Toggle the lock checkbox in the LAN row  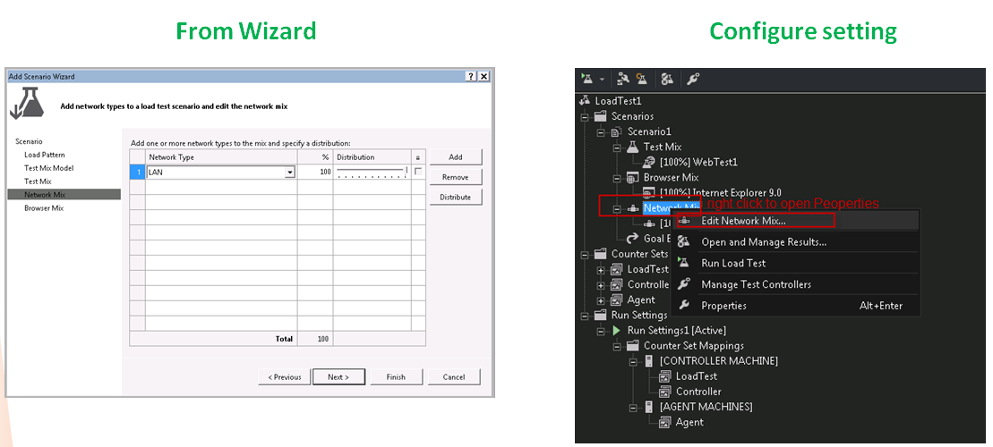[x=417, y=172]
